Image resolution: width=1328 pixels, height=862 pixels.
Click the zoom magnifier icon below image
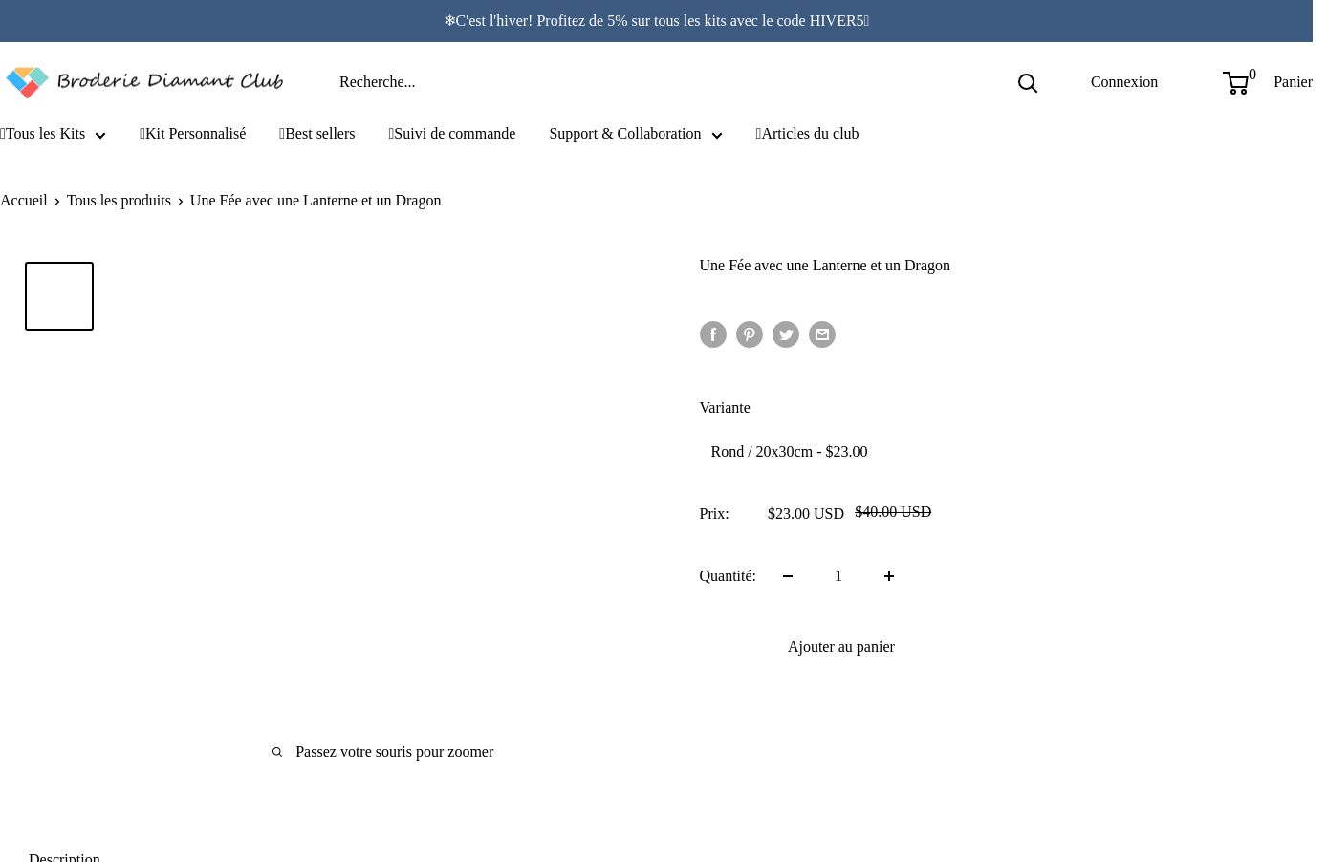(277, 752)
